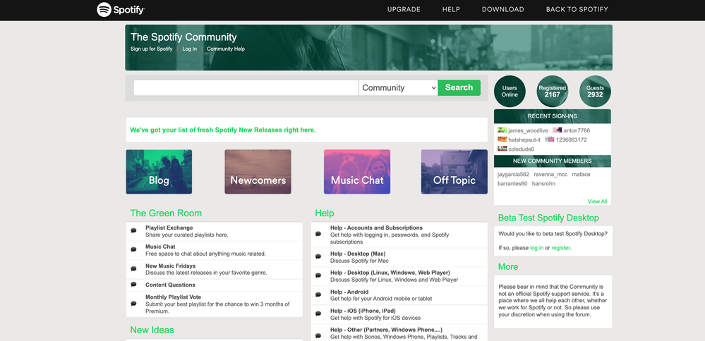The image size is (705, 341).
Task: View coledude0 user profile
Action: (x=522, y=149)
